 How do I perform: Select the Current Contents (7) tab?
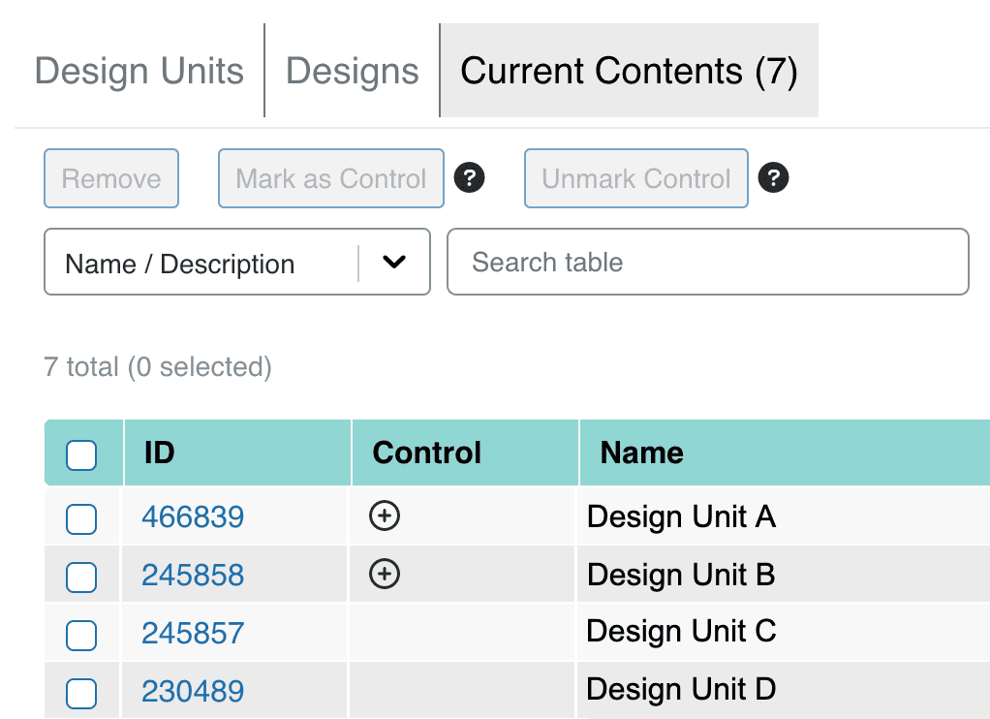629,72
